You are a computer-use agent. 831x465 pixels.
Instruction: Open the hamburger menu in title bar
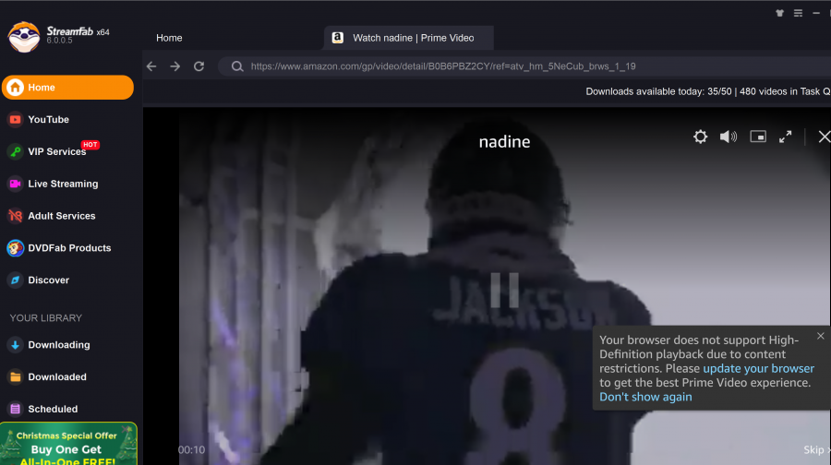(798, 13)
